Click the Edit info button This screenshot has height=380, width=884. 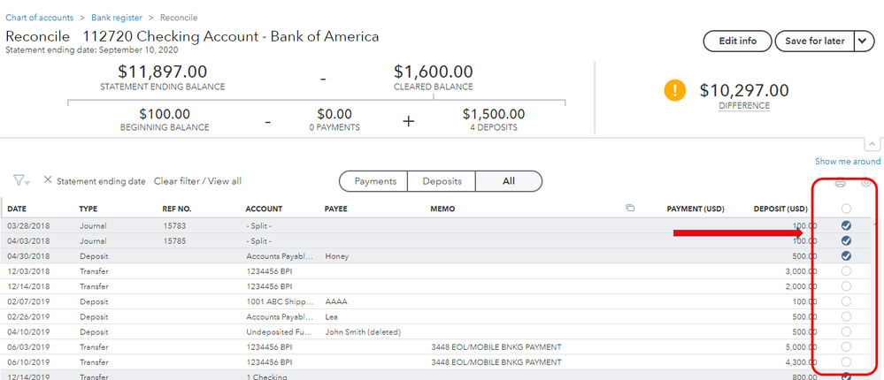(737, 42)
